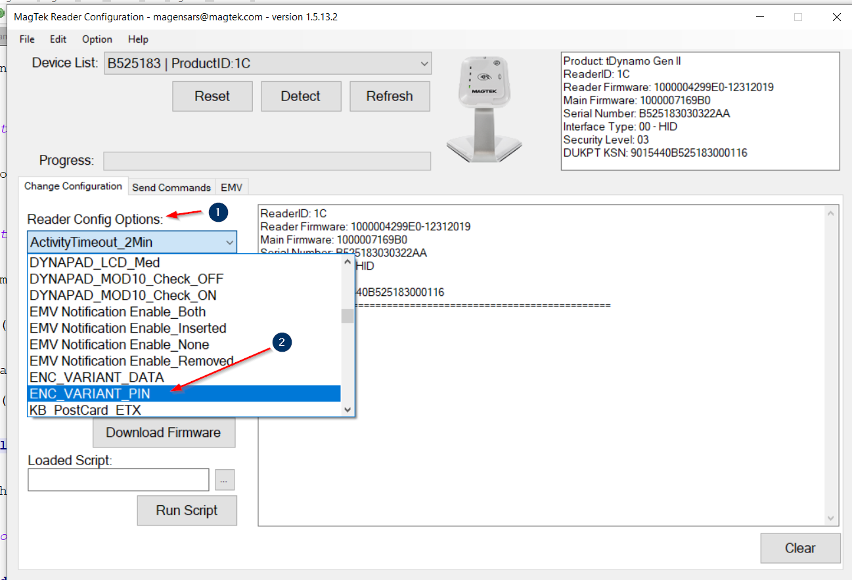Open the Help menu

138,39
